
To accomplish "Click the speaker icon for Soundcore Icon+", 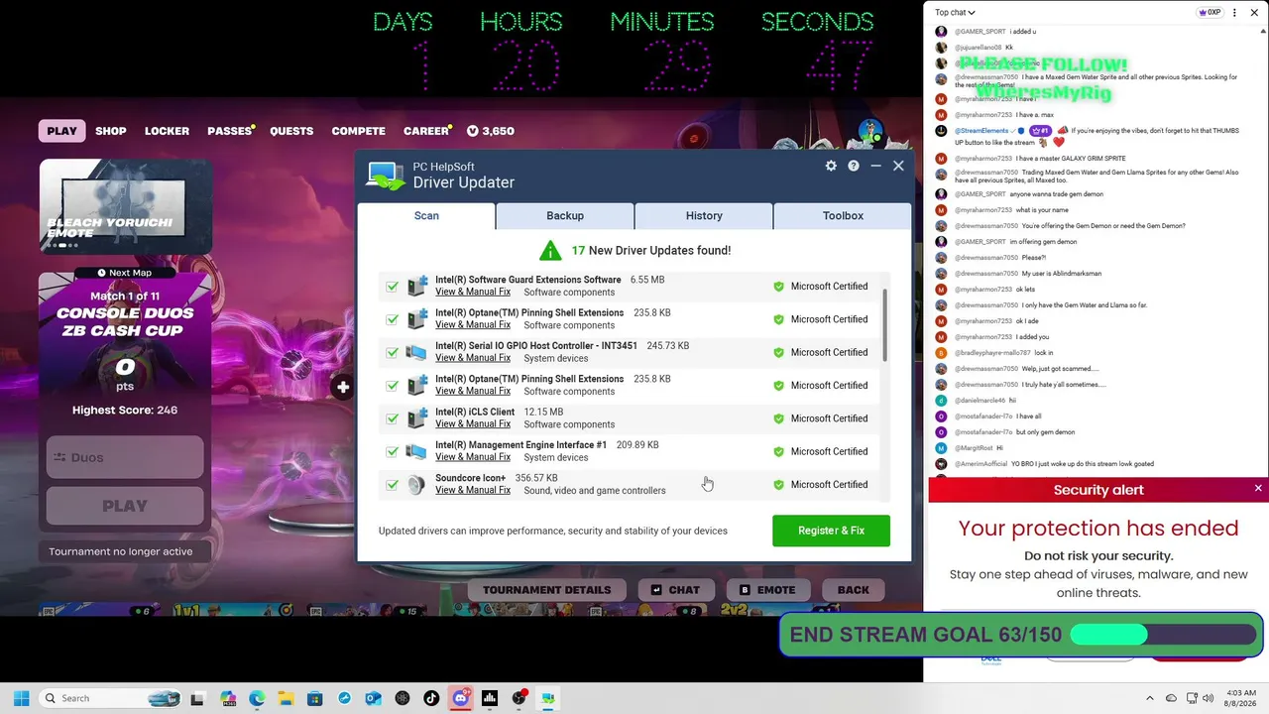I will tap(417, 484).
